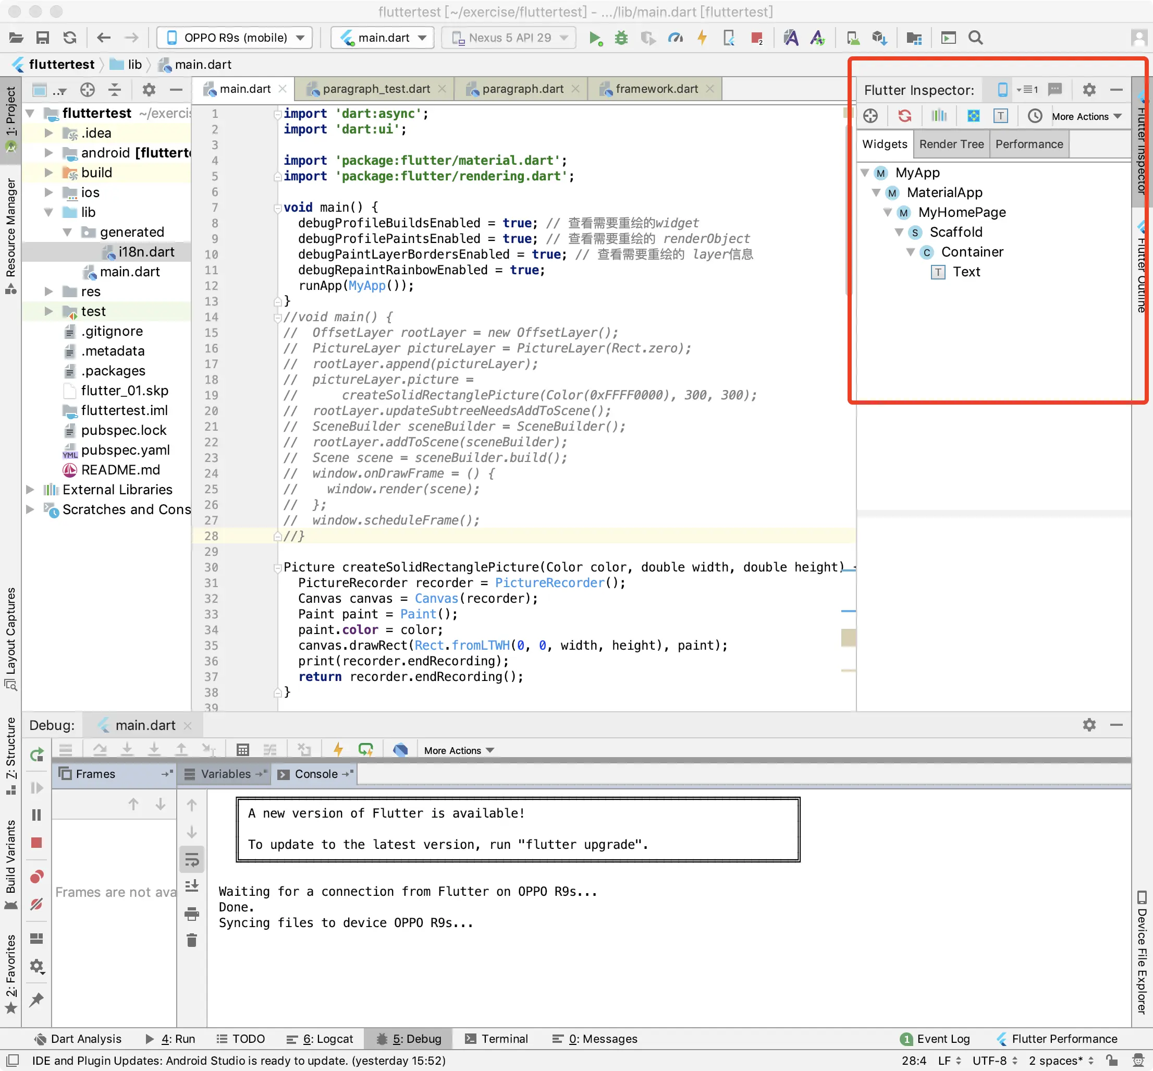Viewport: 1153px width, 1071px height.
Task: Toggle Show Paint Baselines in Flutter Inspector
Action: 1001,116
